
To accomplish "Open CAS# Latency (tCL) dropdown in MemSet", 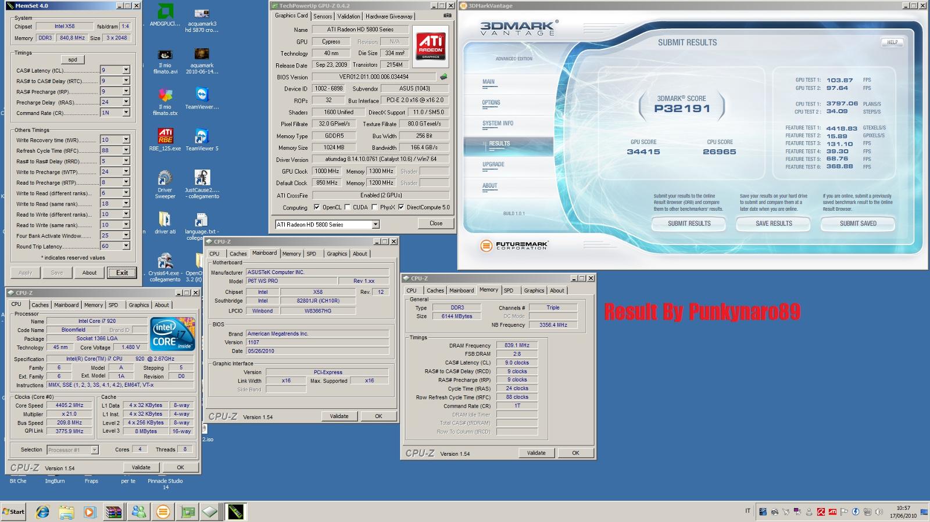I will click(126, 70).
